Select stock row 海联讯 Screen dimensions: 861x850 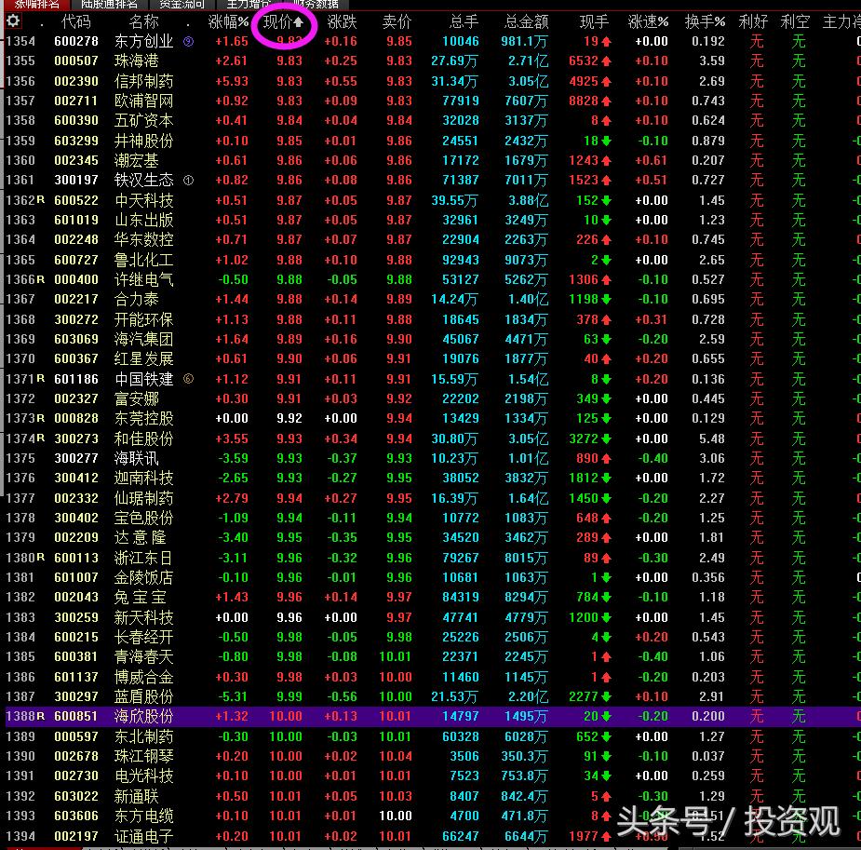click(433, 458)
